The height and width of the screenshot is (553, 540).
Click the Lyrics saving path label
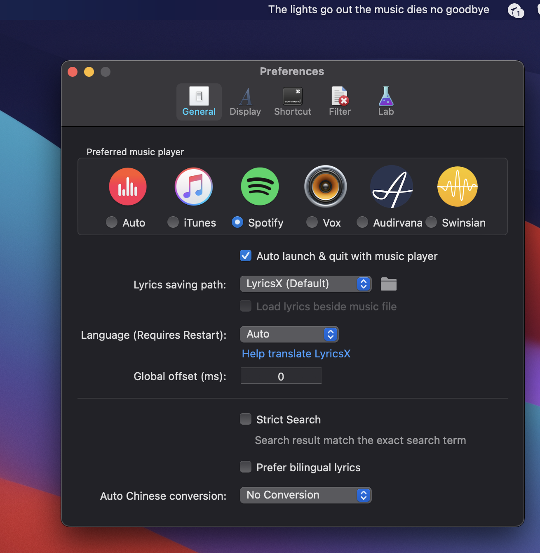[180, 285]
